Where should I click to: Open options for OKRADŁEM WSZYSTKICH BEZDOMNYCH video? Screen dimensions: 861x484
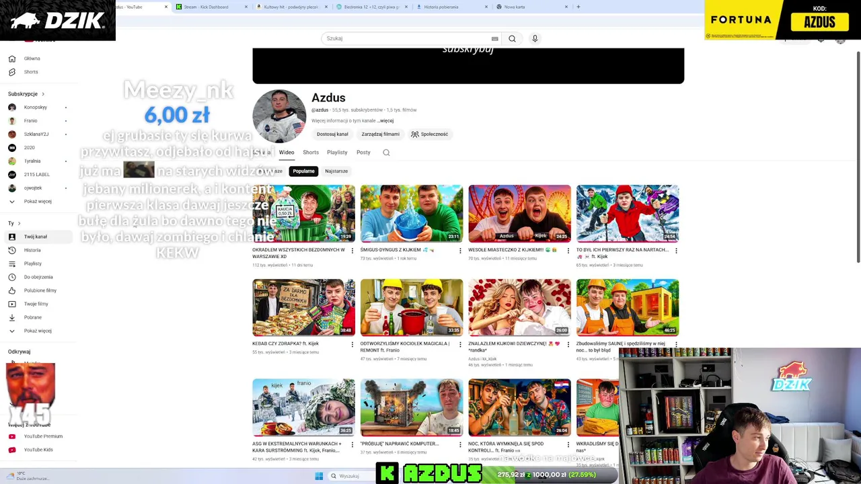352,251
